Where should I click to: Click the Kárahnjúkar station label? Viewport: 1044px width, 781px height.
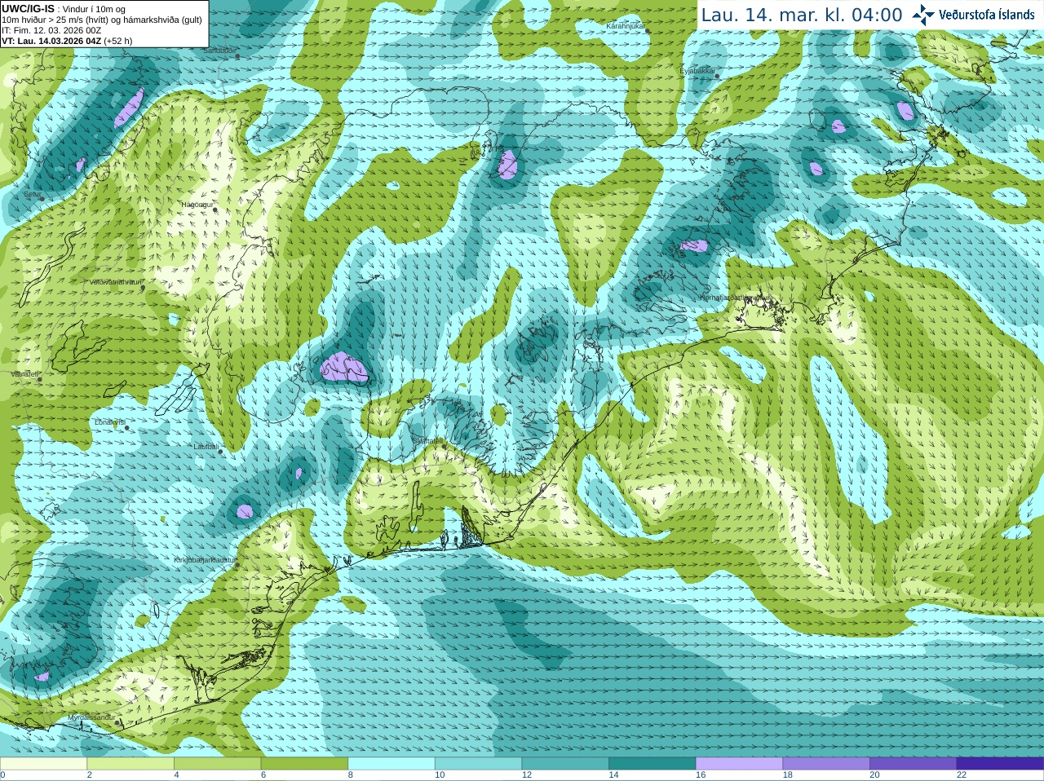point(626,26)
